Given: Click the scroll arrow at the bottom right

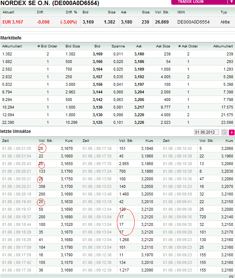Looking at the screenshot, I should point(231,277).
